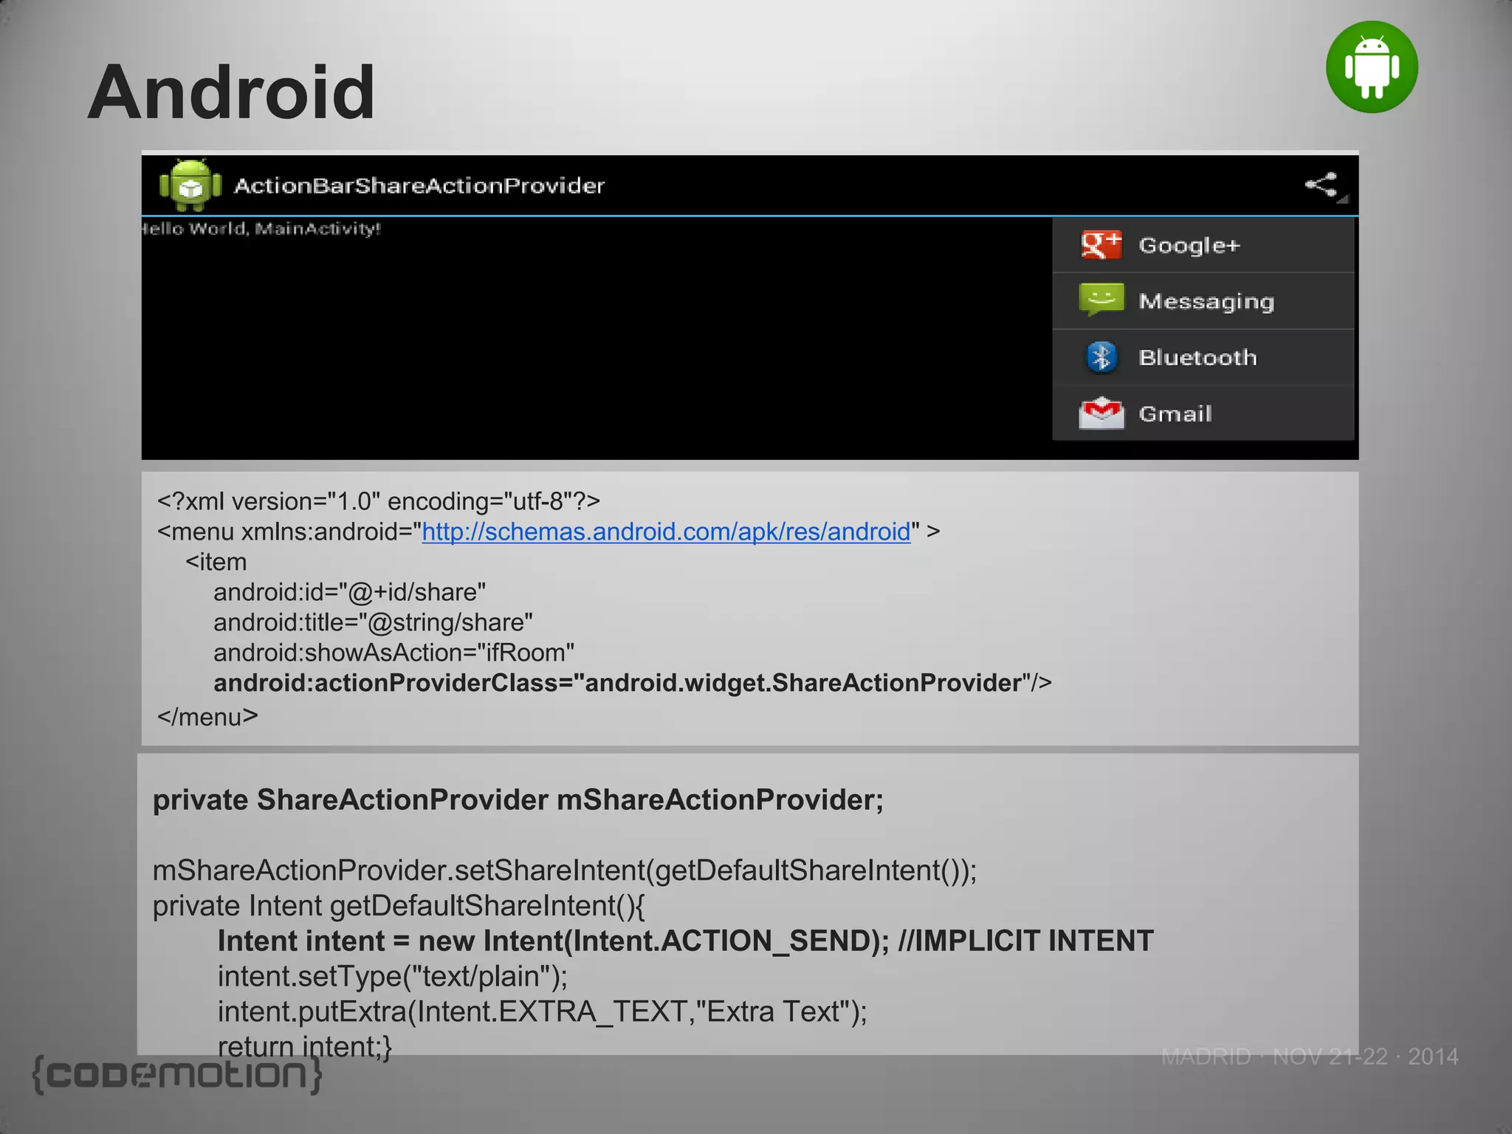Click the "Hello World, MainActivity!" text

[261, 229]
